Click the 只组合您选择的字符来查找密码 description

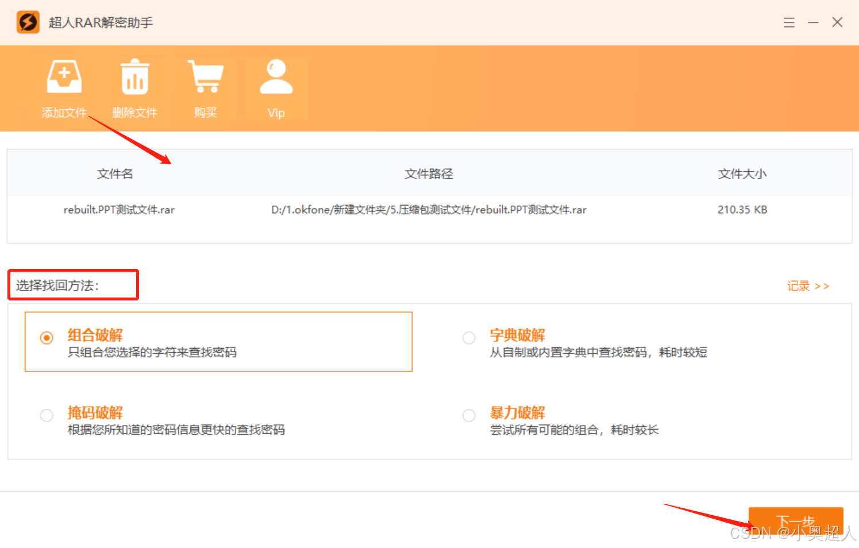click(x=152, y=352)
